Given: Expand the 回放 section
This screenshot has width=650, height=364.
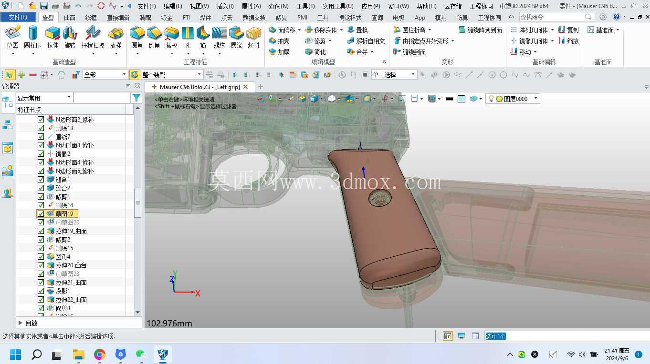Looking at the screenshot, I should point(20,323).
